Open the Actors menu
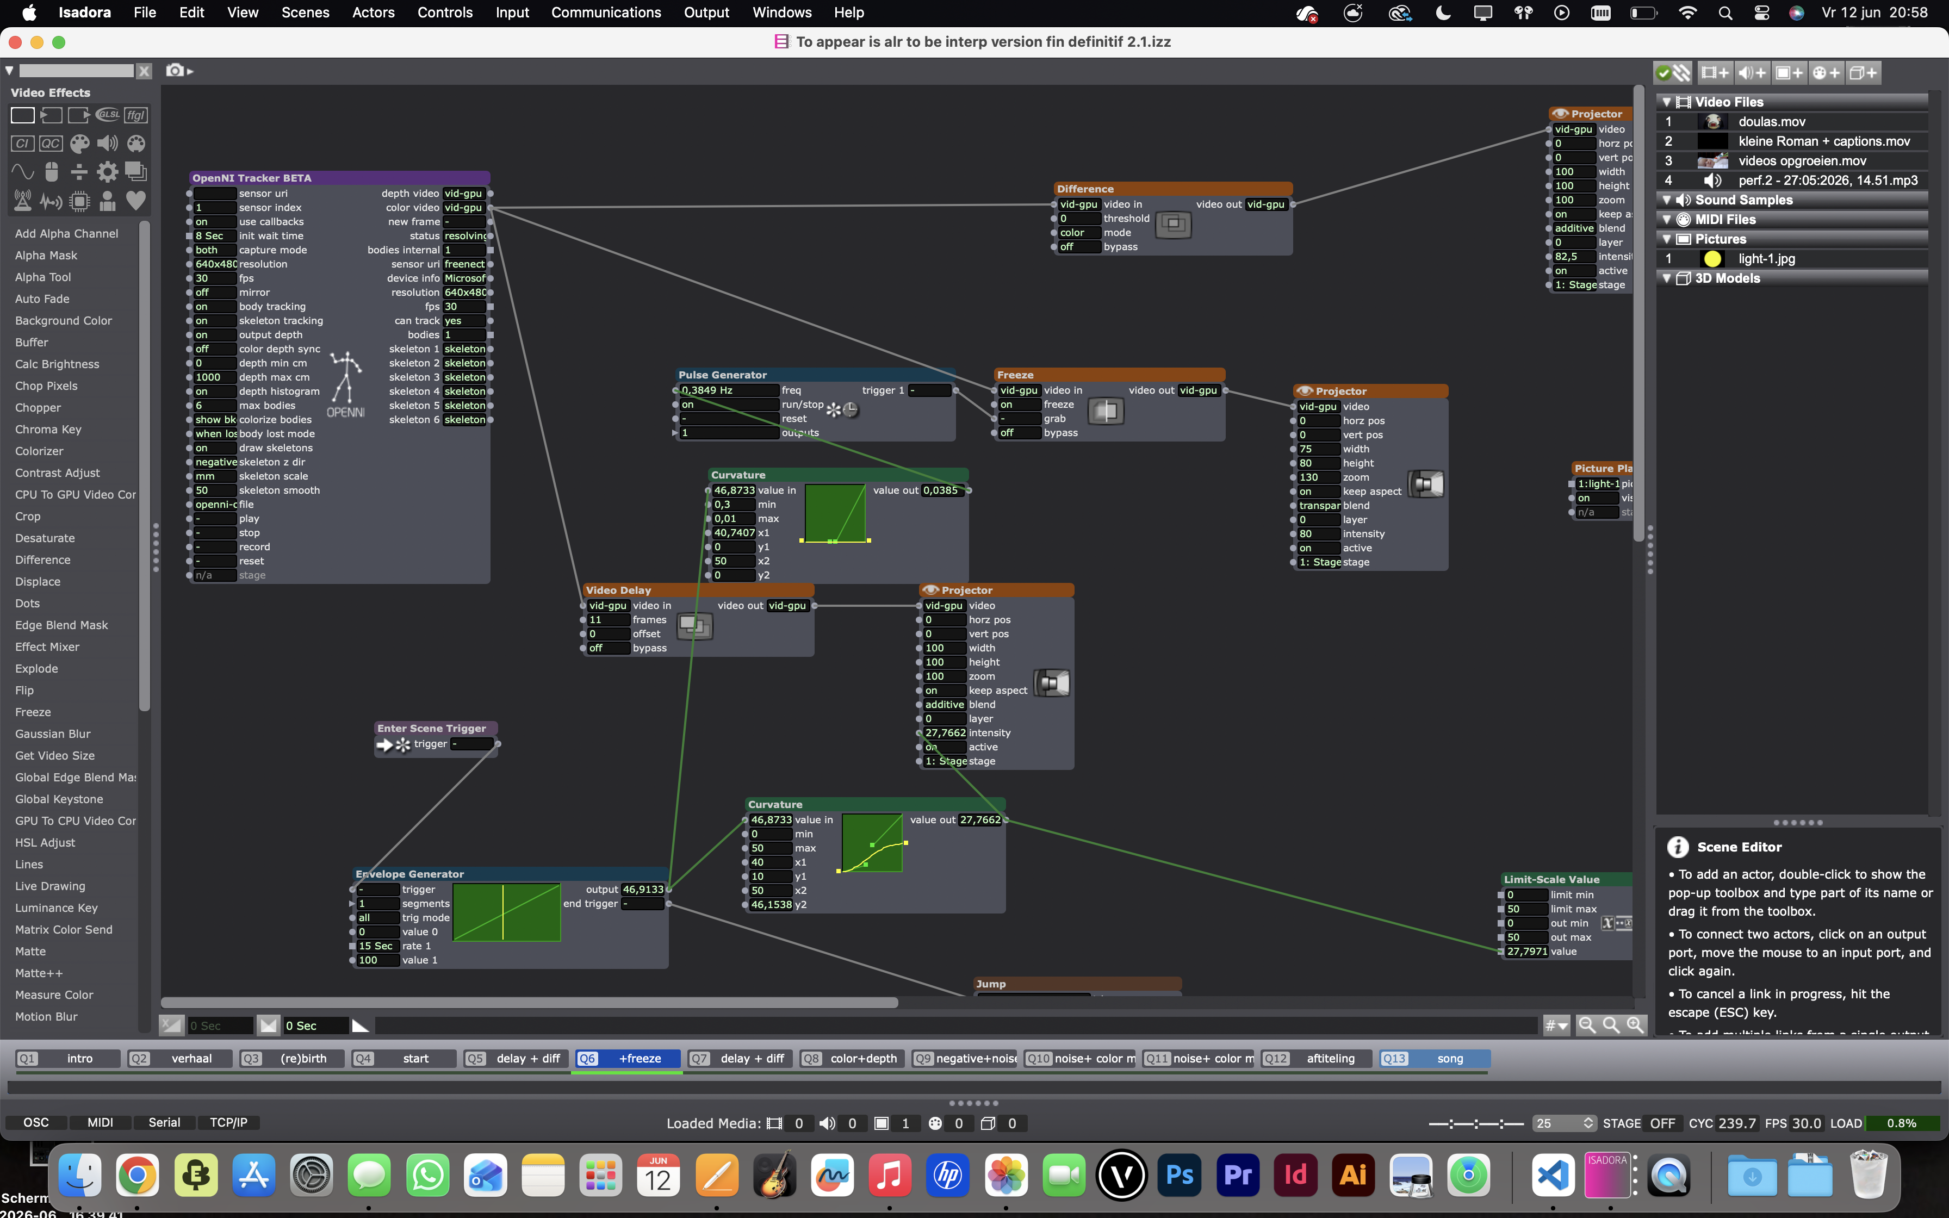Image resolution: width=1949 pixels, height=1218 pixels. click(x=373, y=12)
